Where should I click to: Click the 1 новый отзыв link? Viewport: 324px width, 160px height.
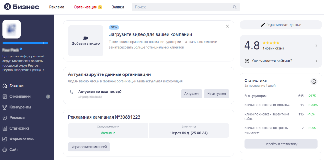pos(273,48)
